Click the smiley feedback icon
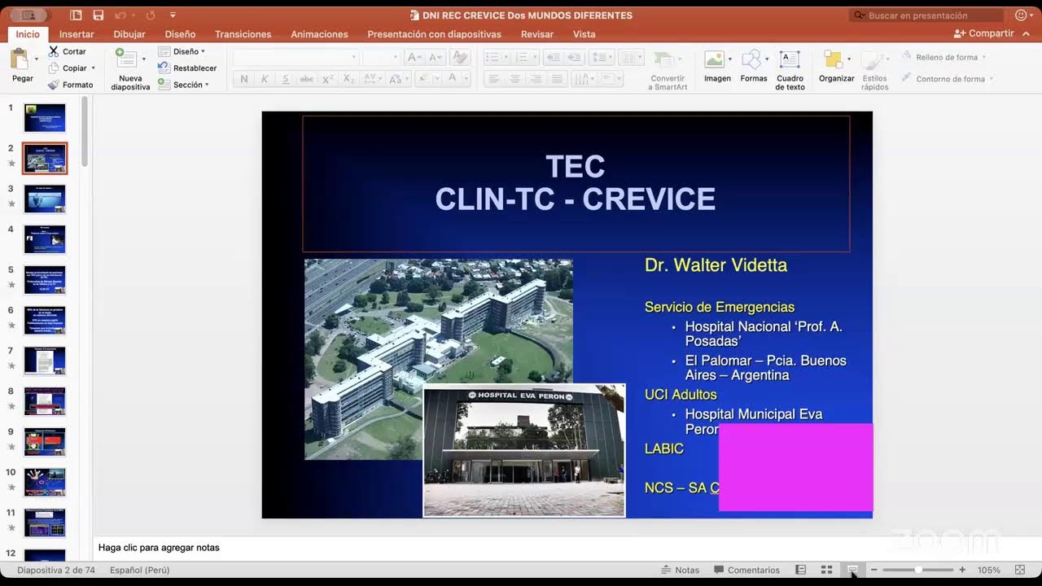The width and height of the screenshot is (1042, 586). [1021, 15]
